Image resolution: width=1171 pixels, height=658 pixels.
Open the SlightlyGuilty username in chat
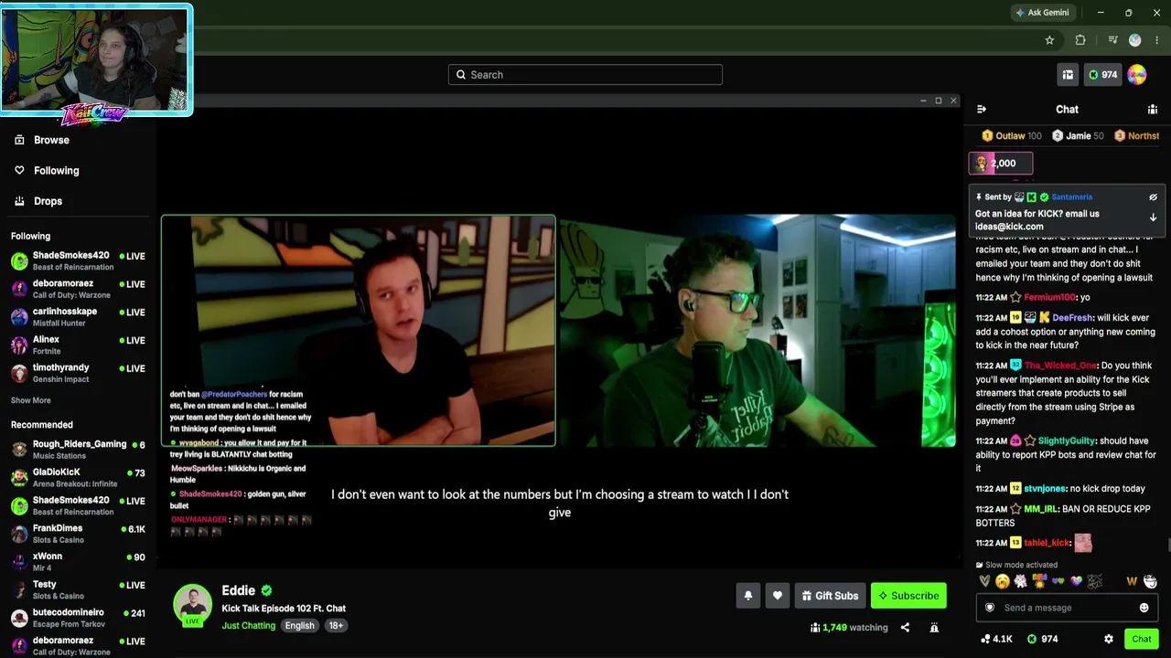point(1067,441)
